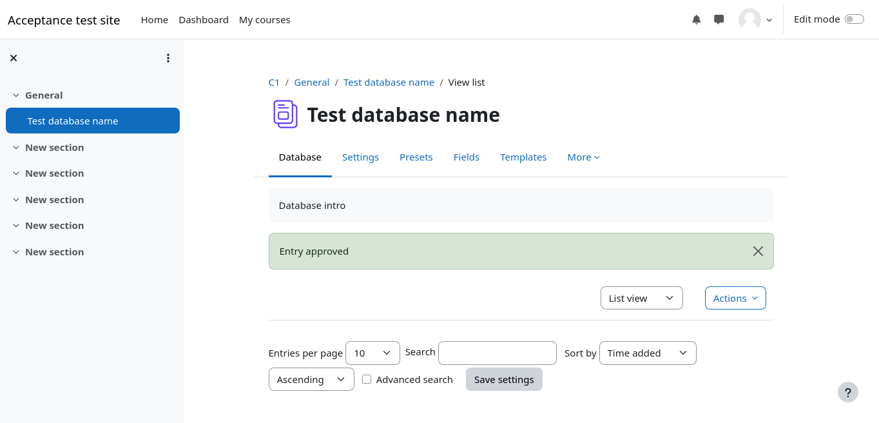Collapse the General section

pyautogui.click(x=16, y=95)
